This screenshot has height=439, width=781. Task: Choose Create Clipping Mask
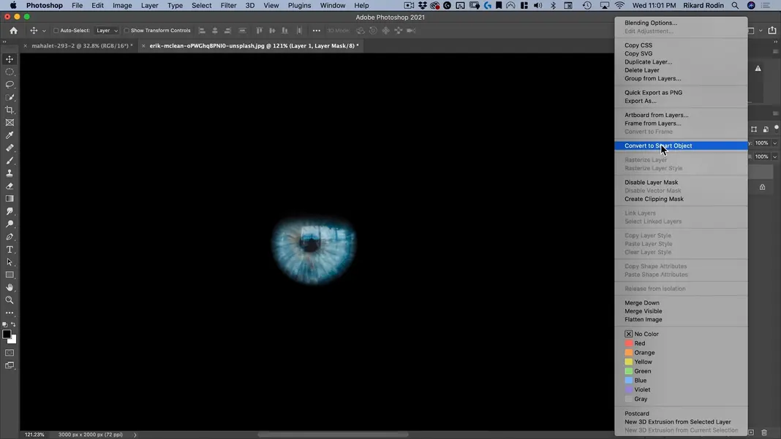click(654, 199)
